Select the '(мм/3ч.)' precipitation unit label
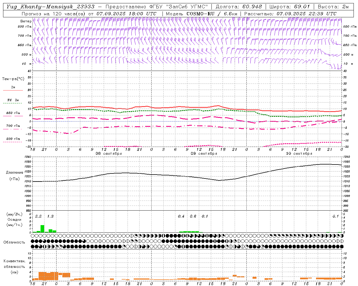This screenshot has width=358, height=286. [x=15, y=214]
